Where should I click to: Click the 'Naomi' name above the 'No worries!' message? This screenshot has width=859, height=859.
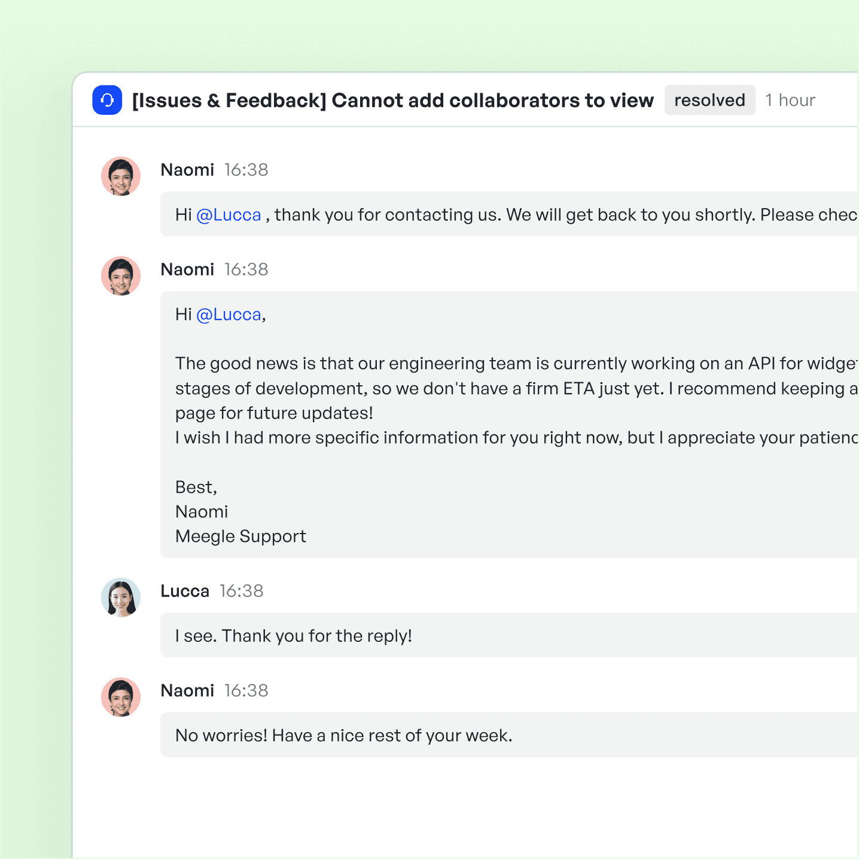(187, 690)
